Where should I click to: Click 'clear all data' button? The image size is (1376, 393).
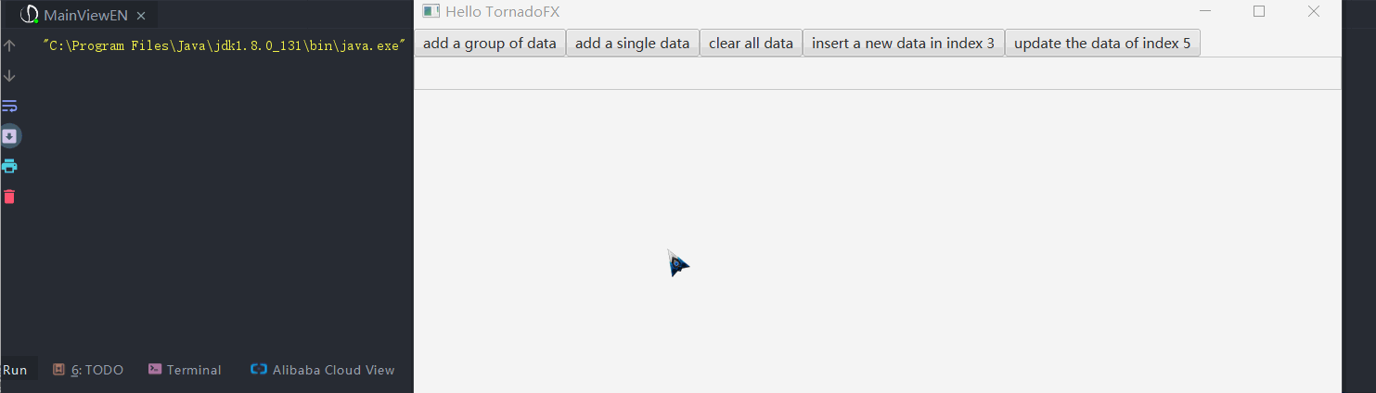(751, 44)
